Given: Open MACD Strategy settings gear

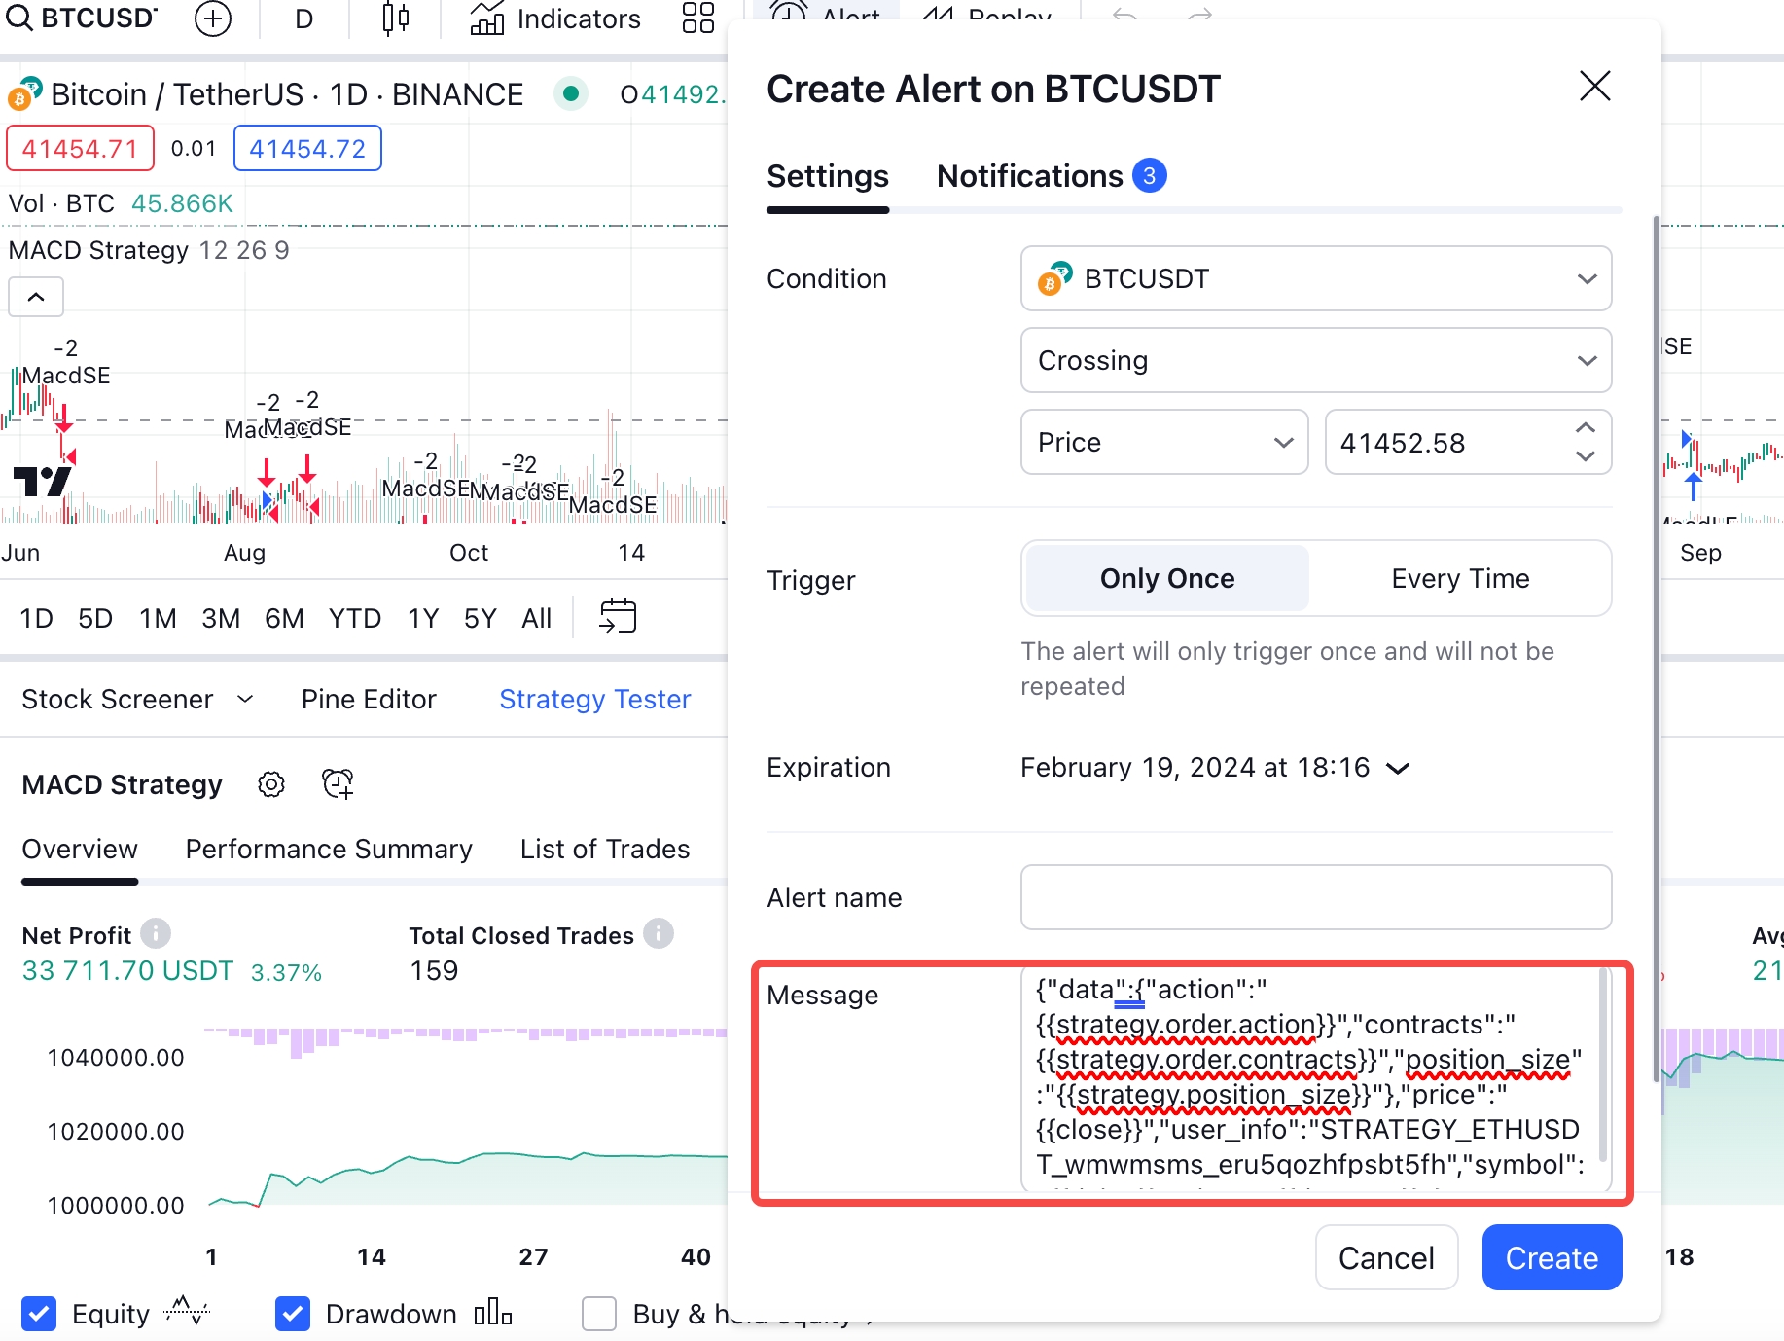Looking at the screenshot, I should point(271,784).
